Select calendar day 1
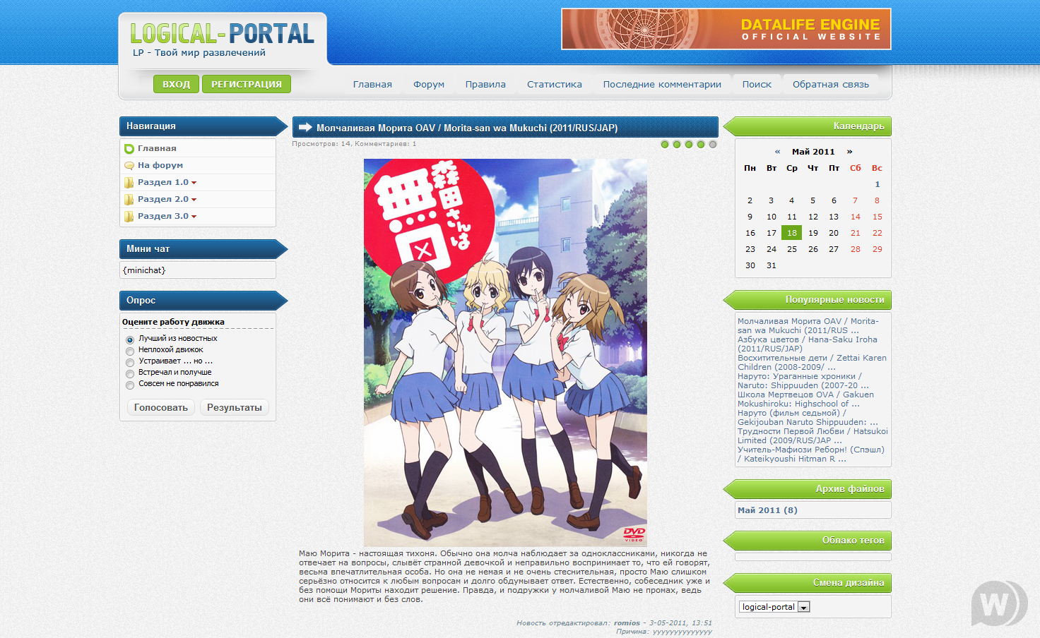Screen dimensions: 1040x638 click(x=877, y=184)
